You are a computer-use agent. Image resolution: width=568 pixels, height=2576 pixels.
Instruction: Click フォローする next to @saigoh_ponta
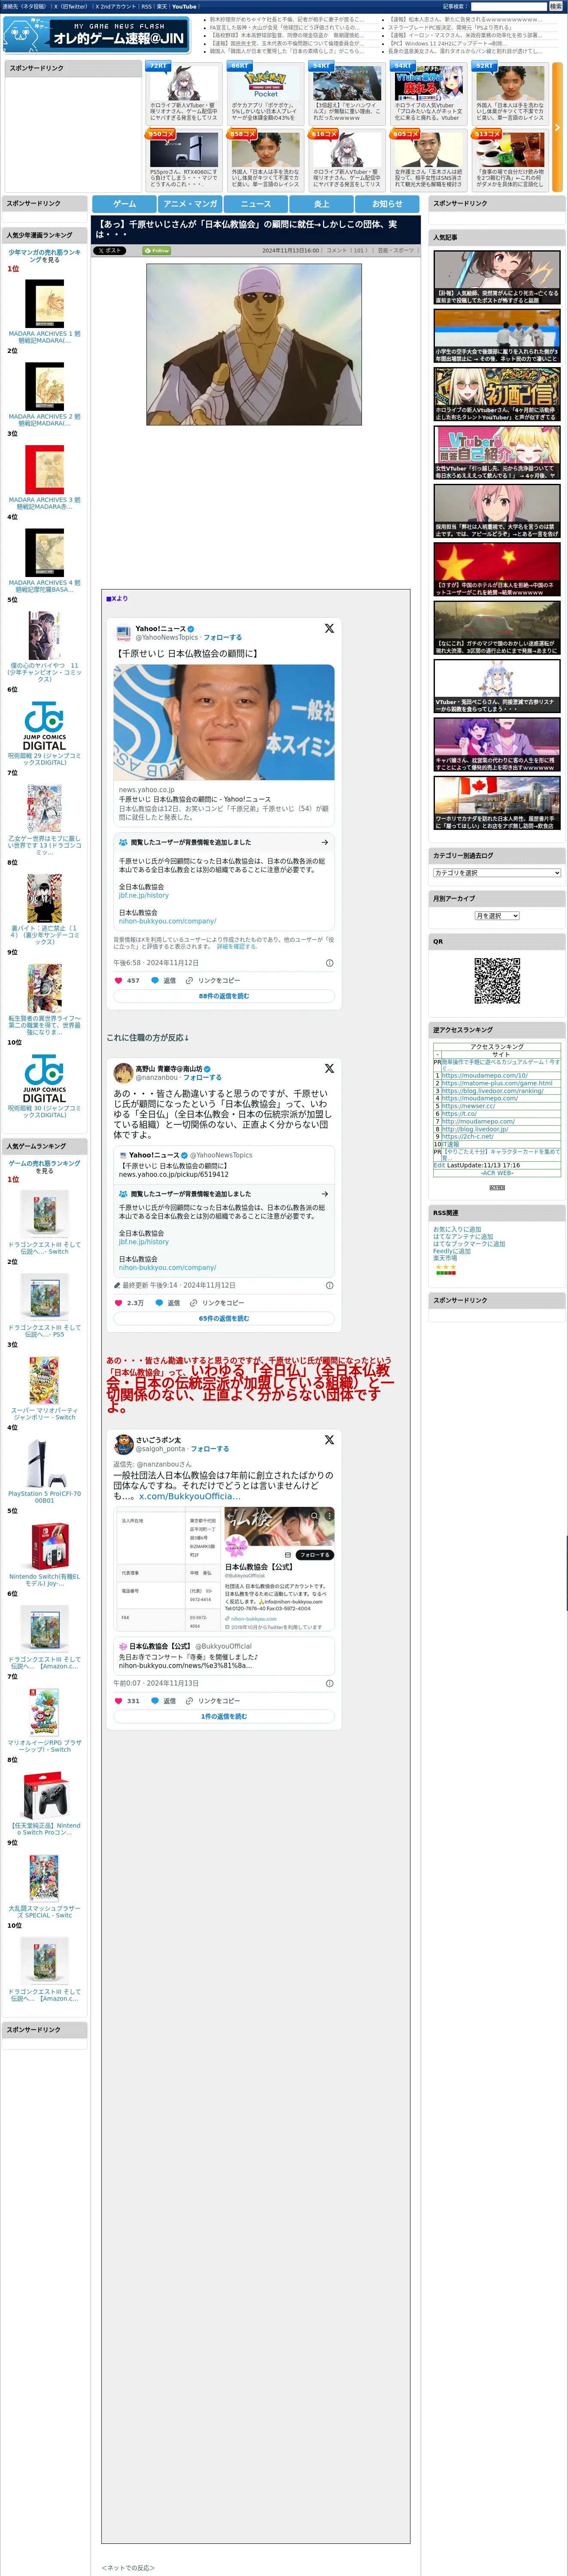[210, 1448]
